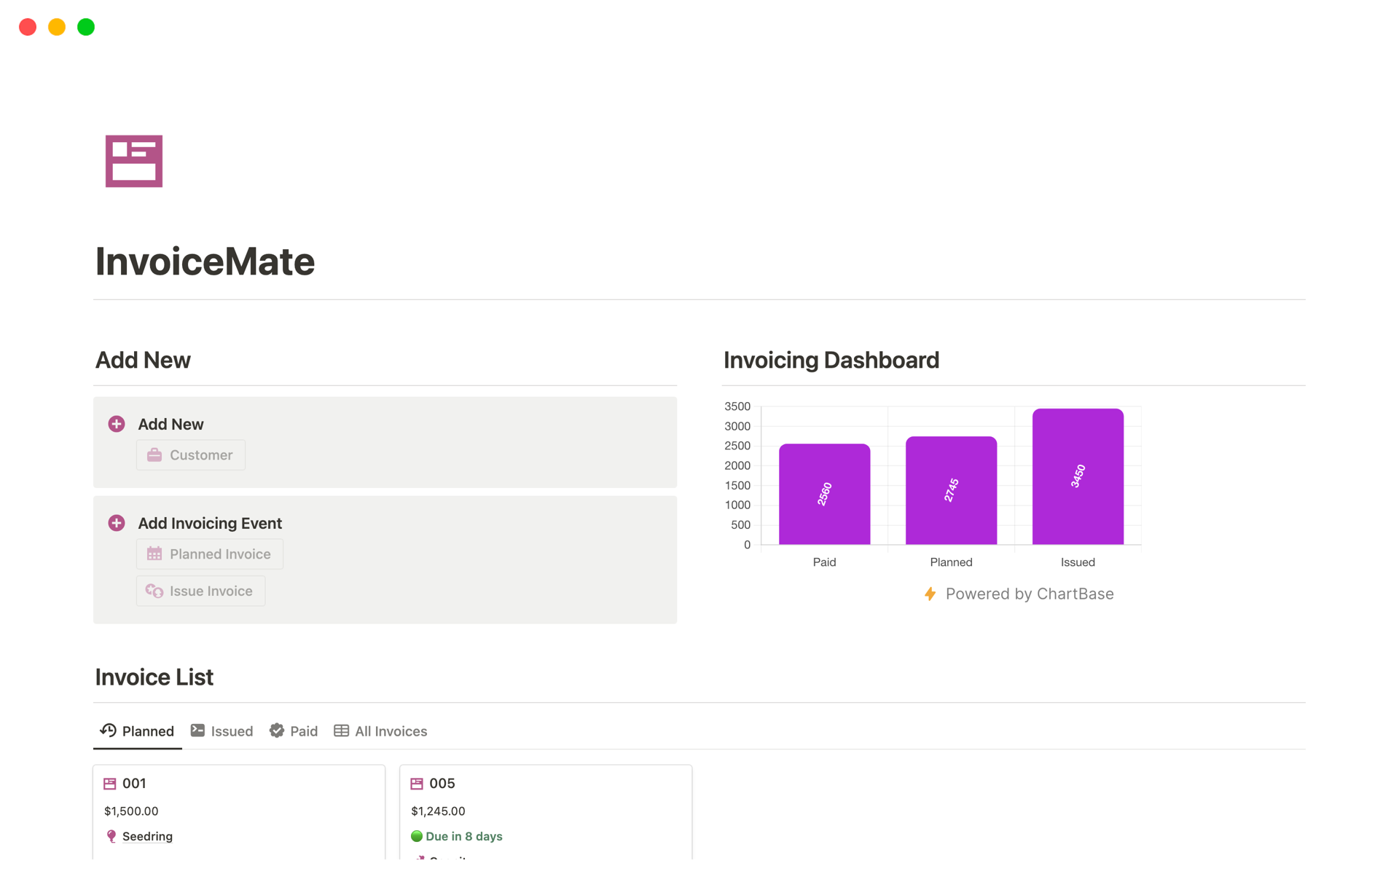Select the Planned tab

coord(138,731)
